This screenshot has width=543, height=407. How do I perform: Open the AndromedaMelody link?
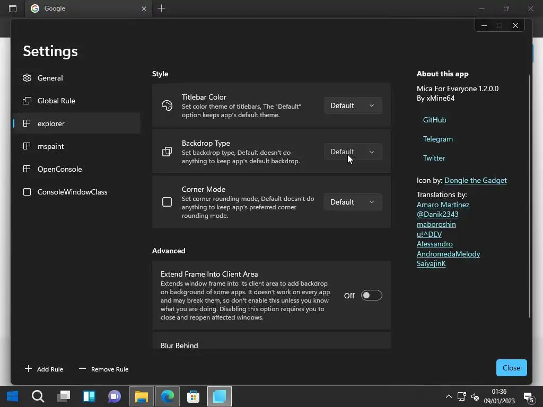click(448, 254)
